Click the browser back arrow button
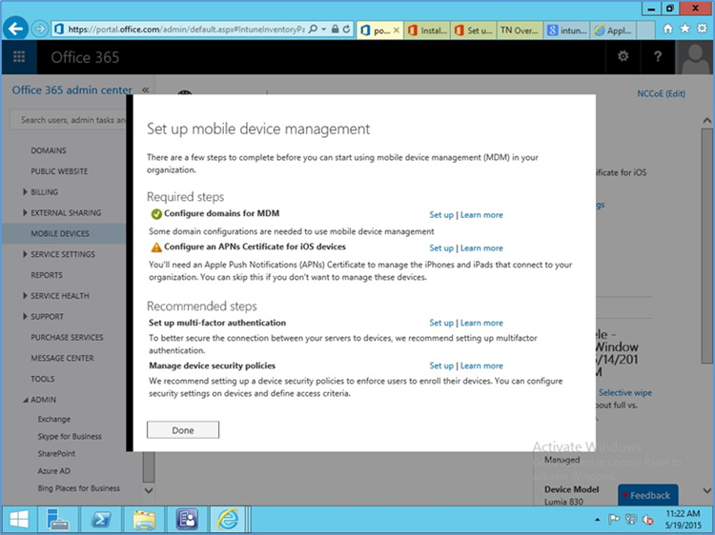 click(15, 30)
